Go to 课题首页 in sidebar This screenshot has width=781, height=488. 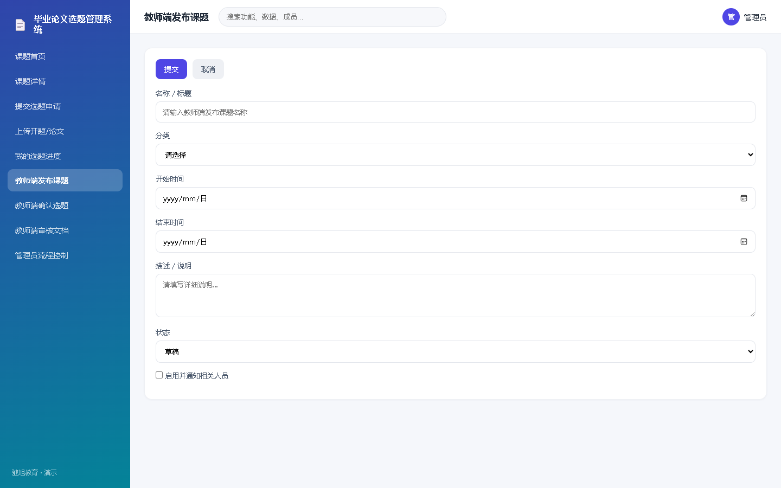(65, 56)
